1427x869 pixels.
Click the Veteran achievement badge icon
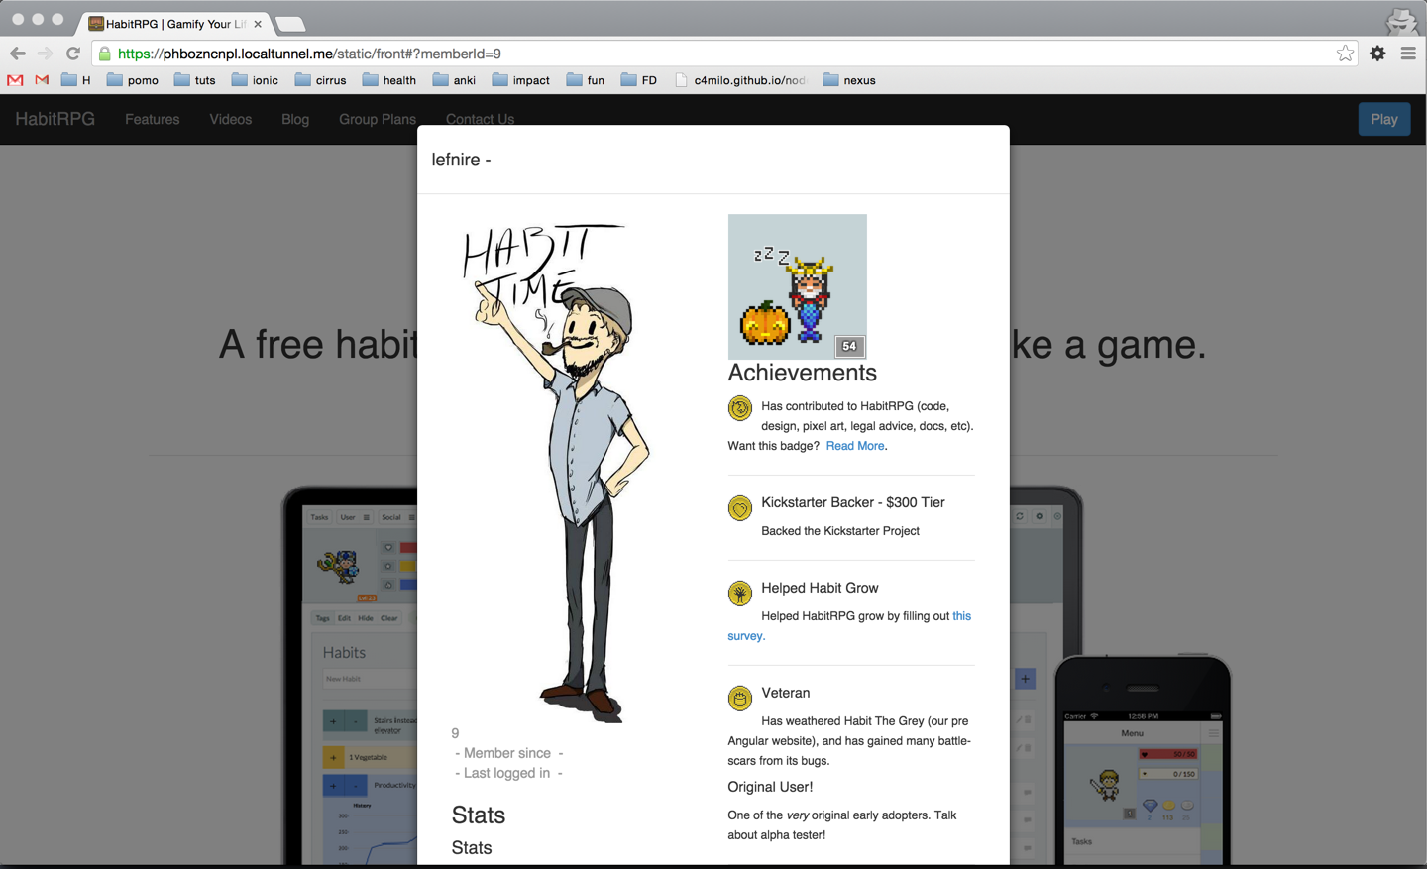click(x=740, y=699)
